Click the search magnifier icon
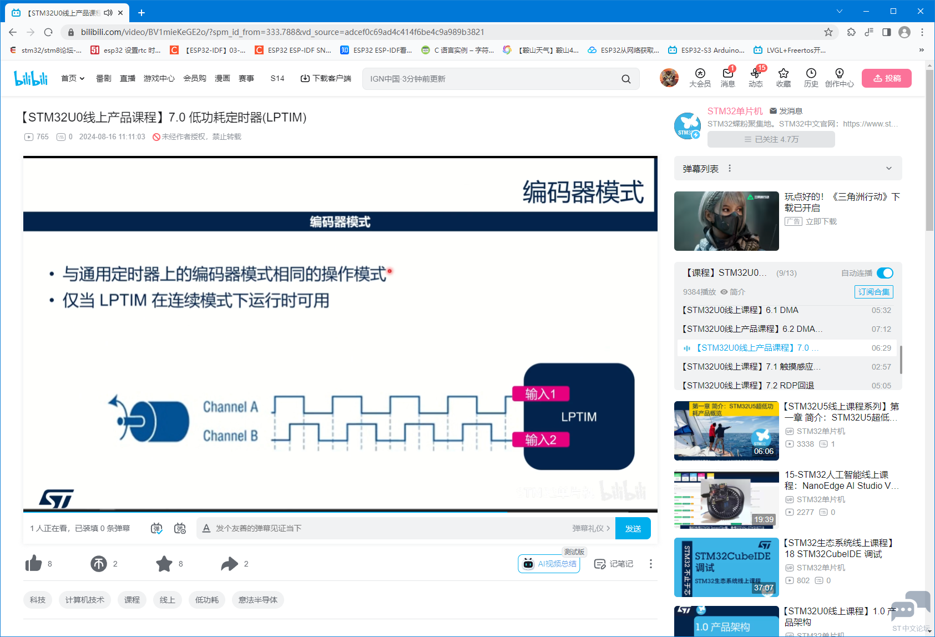 point(626,79)
